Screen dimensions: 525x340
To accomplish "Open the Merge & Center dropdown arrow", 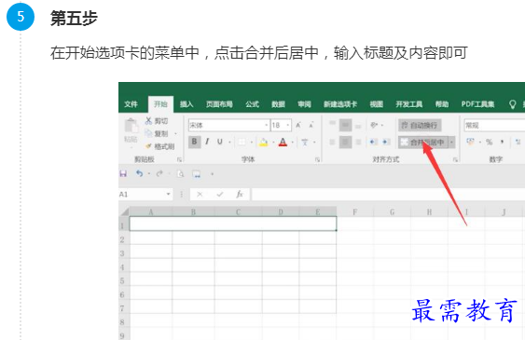I will [x=451, y=143].
